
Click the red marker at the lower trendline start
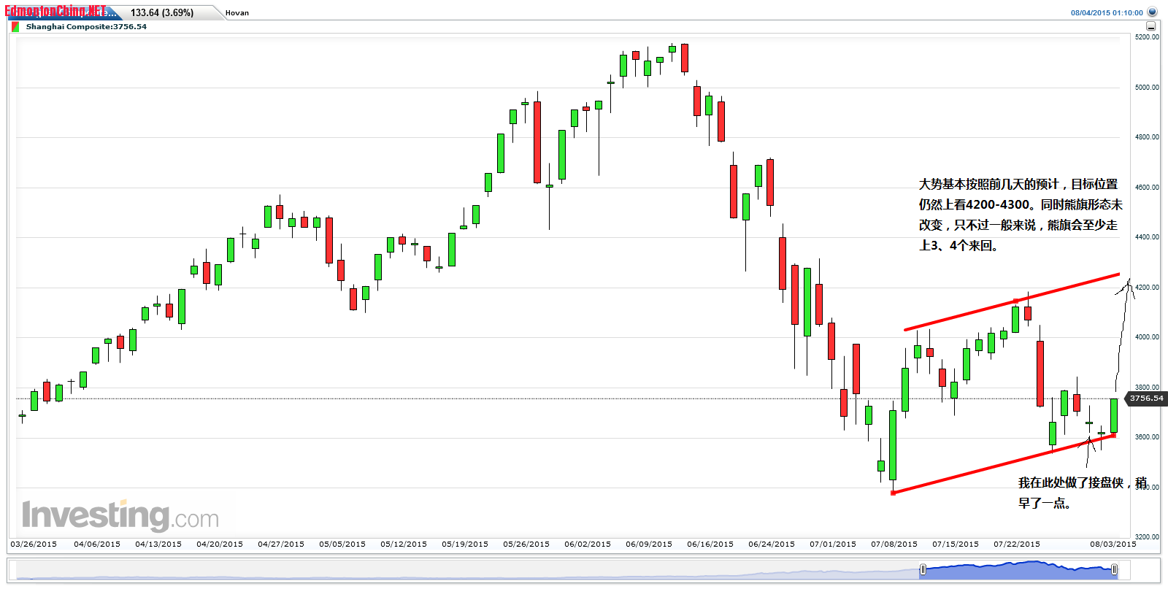pos(894,493)
